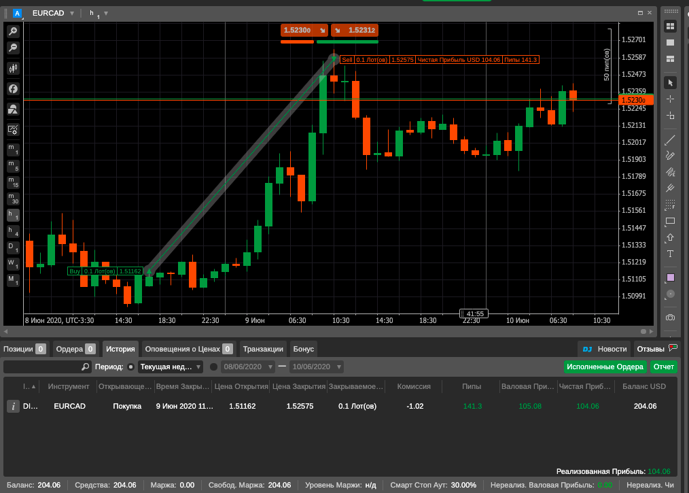Select the cursor pointer tool
This screenshot has width=689, height=493.
pos(670,83)
